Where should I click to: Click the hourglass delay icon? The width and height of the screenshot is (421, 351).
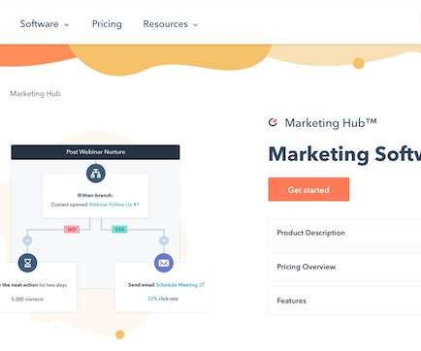[27, 263]
